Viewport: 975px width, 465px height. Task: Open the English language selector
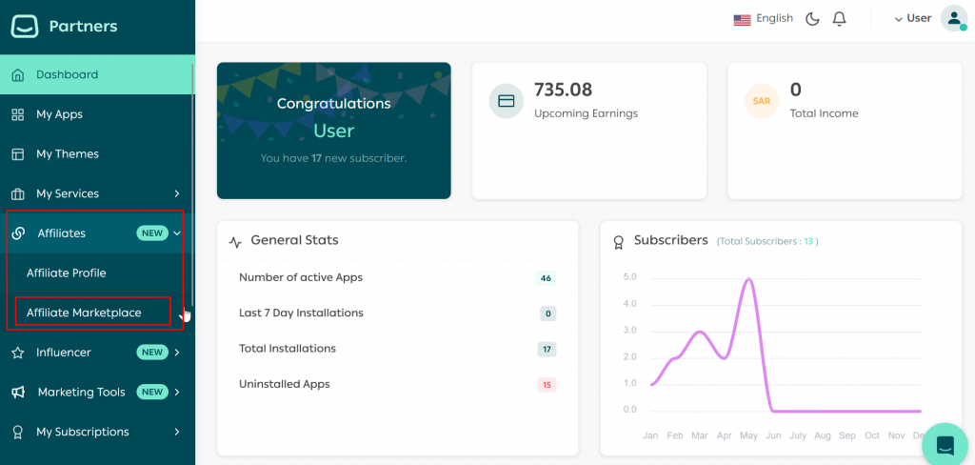tap(763, 19)
